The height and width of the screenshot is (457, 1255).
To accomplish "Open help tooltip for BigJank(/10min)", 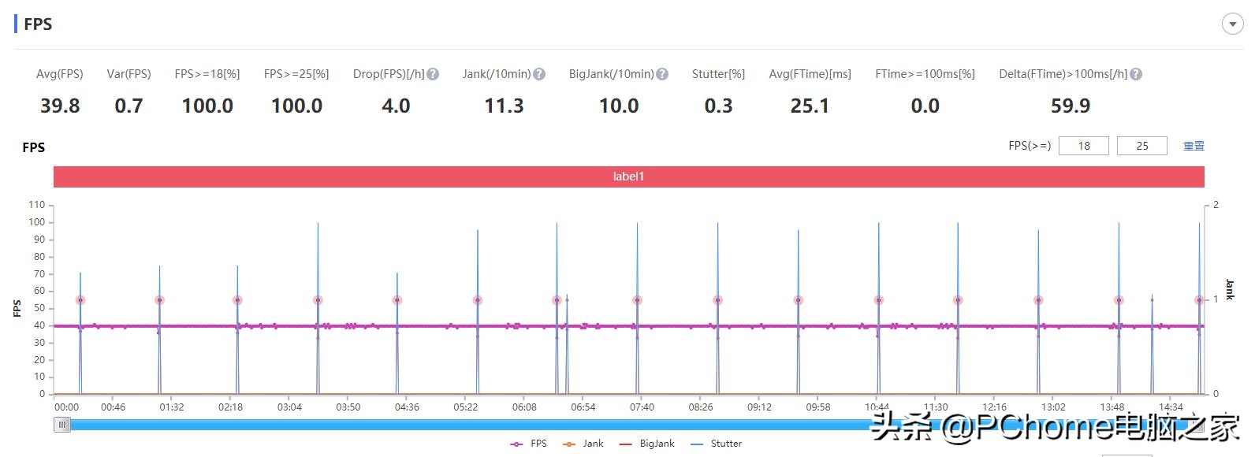I will pyautogui.click(x=662, y=74).
